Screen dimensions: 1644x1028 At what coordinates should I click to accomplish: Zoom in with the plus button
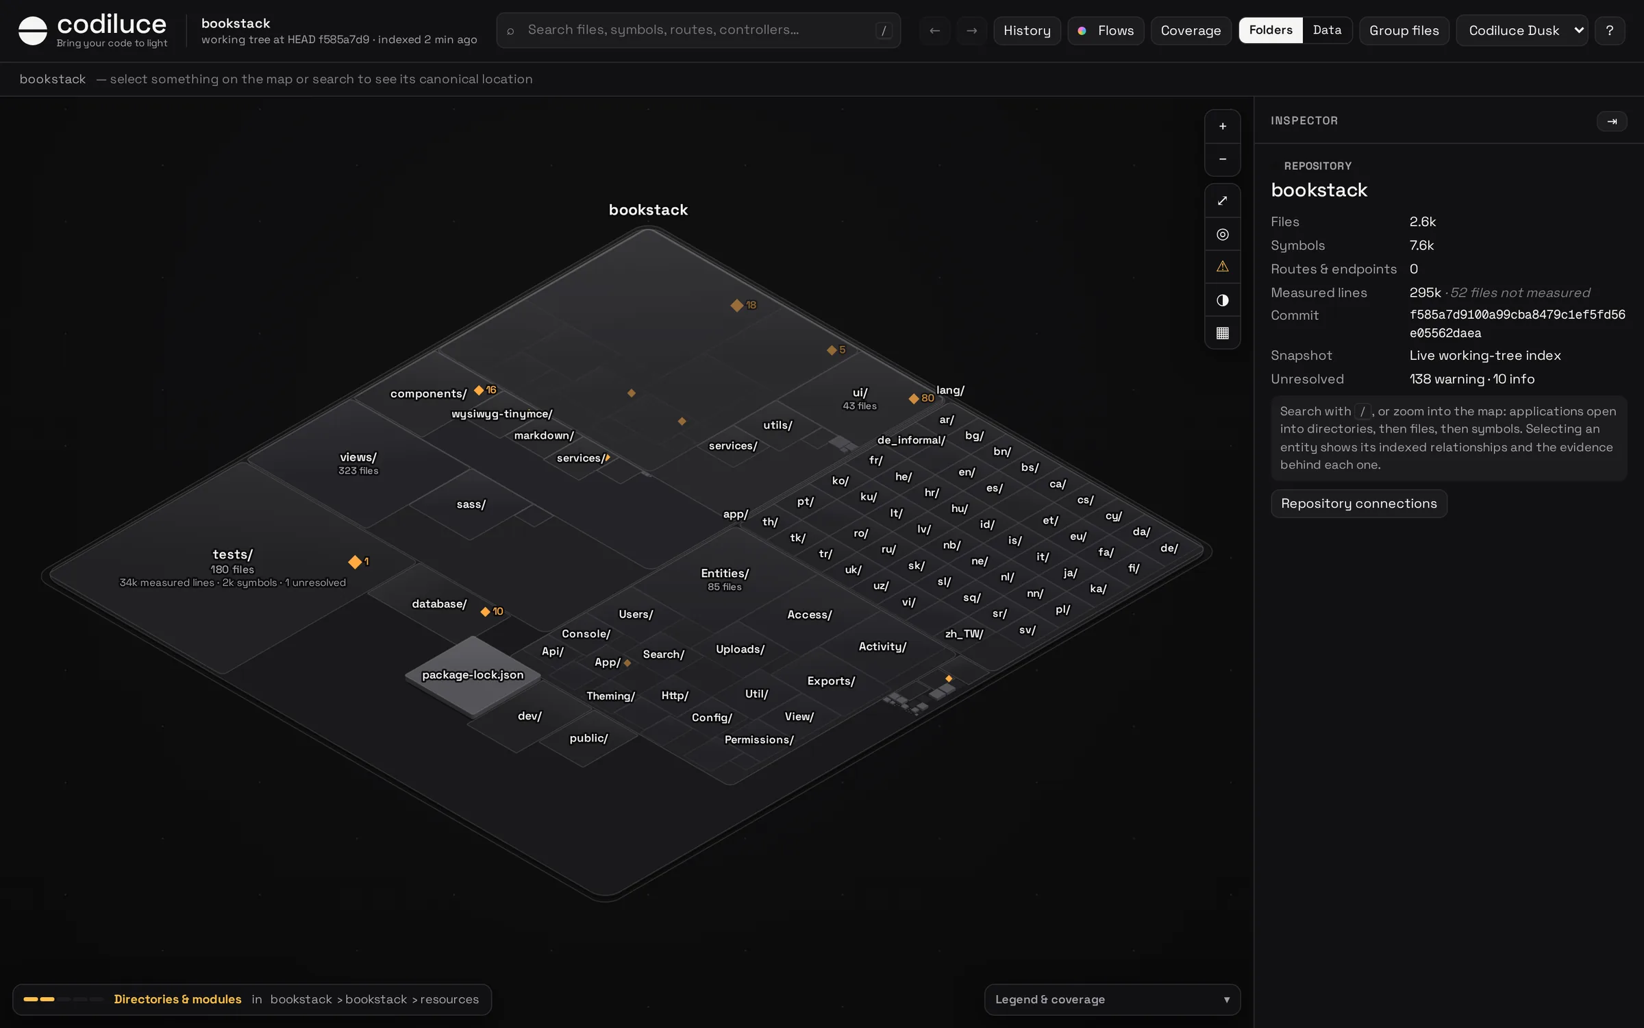(1222, 126)
